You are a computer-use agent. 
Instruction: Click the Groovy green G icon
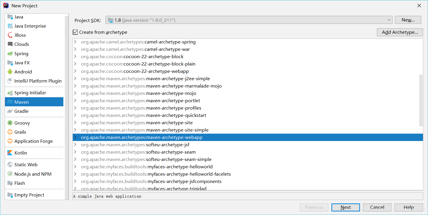pos(10,123)
